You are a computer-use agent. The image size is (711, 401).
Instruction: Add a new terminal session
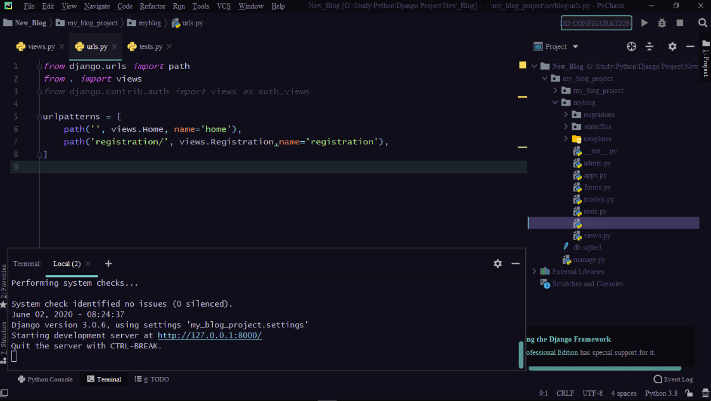tap(108, 264)
